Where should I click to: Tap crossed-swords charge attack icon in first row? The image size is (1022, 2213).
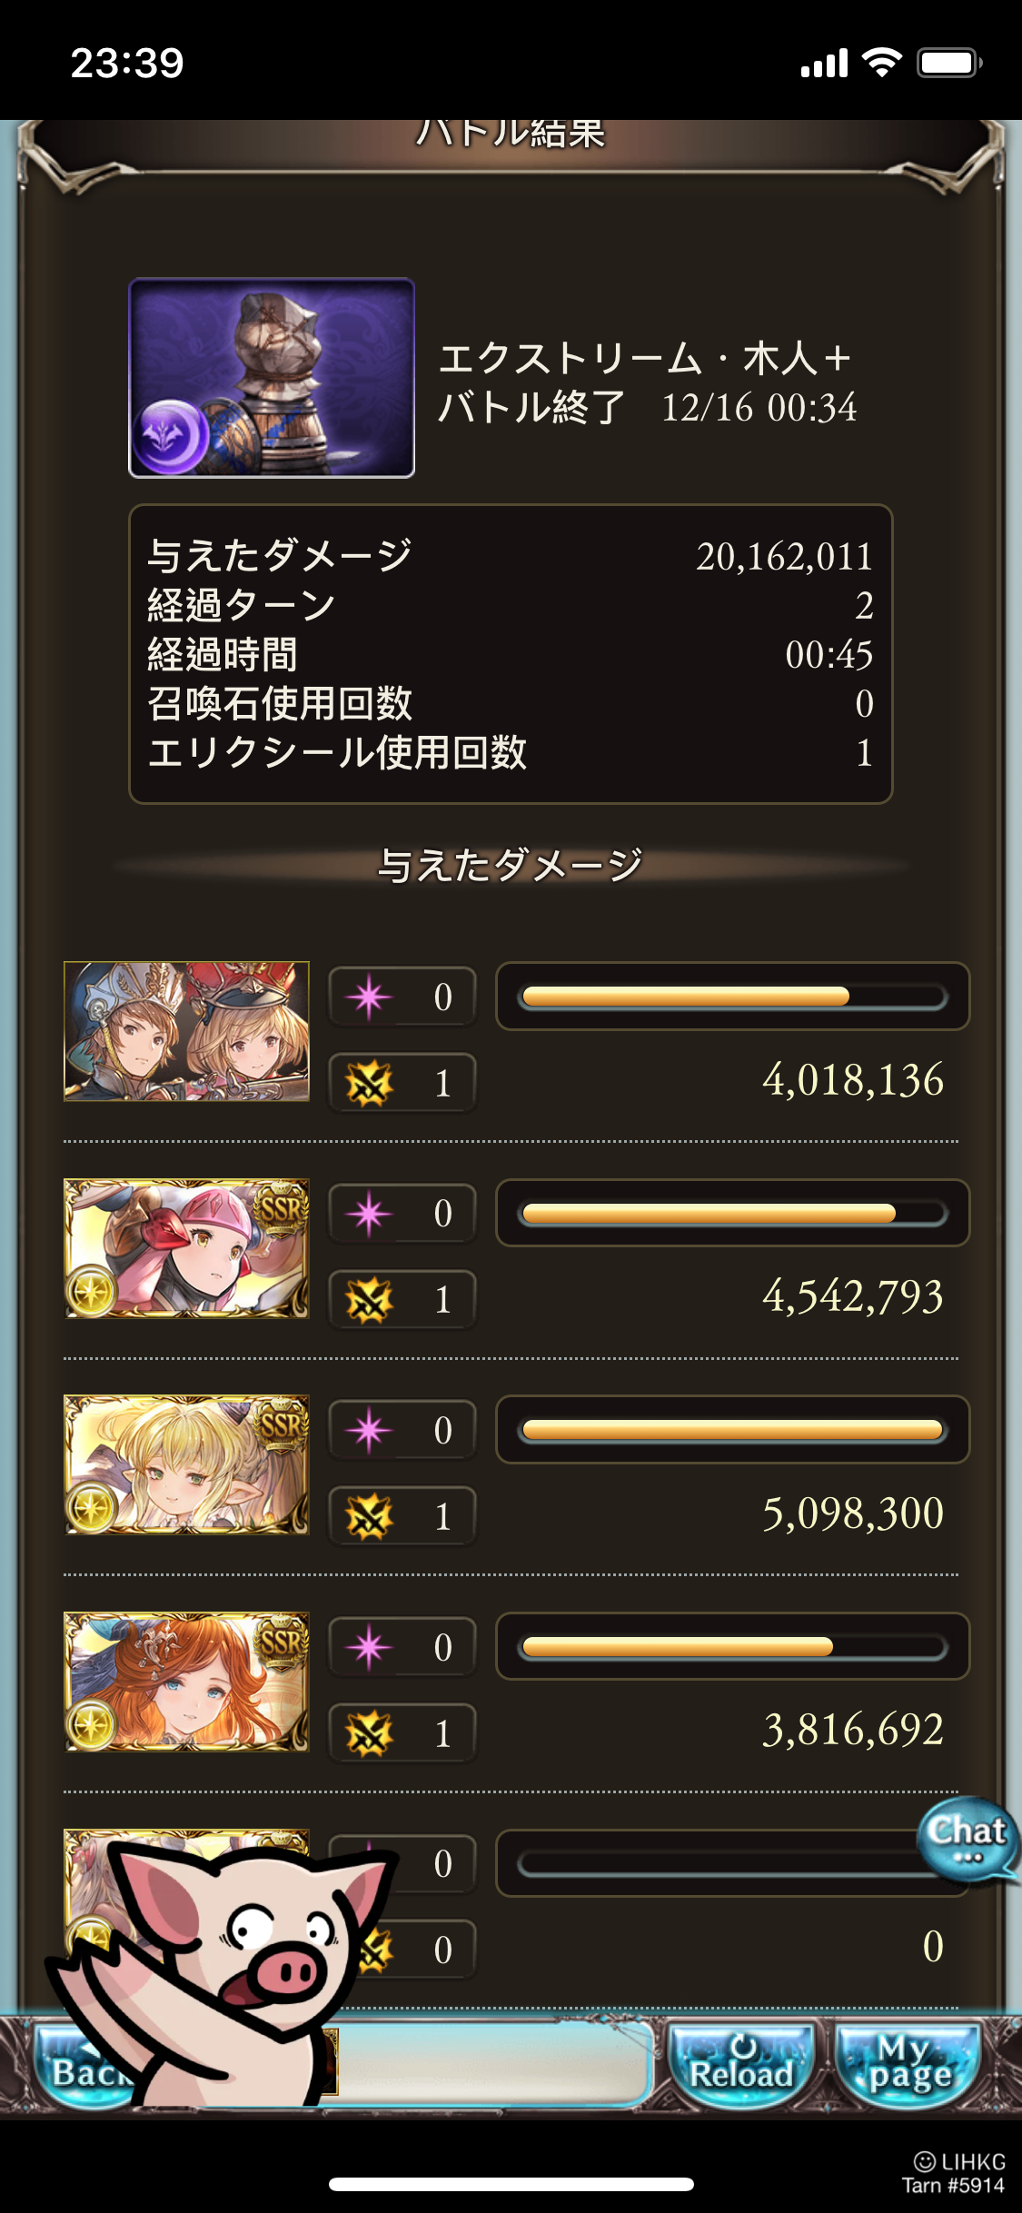pos(369,1083)
